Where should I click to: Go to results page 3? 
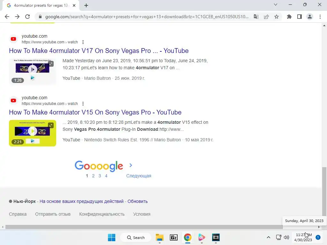[x=100, y=176]
